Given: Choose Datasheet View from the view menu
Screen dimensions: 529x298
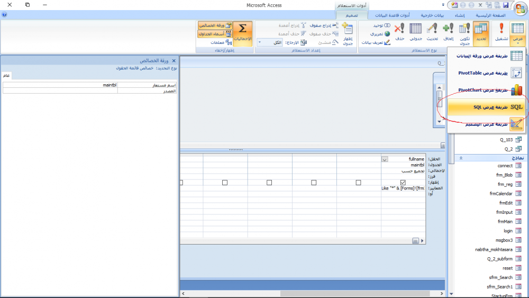Looking at the screenshot, I should click(487, 56).
